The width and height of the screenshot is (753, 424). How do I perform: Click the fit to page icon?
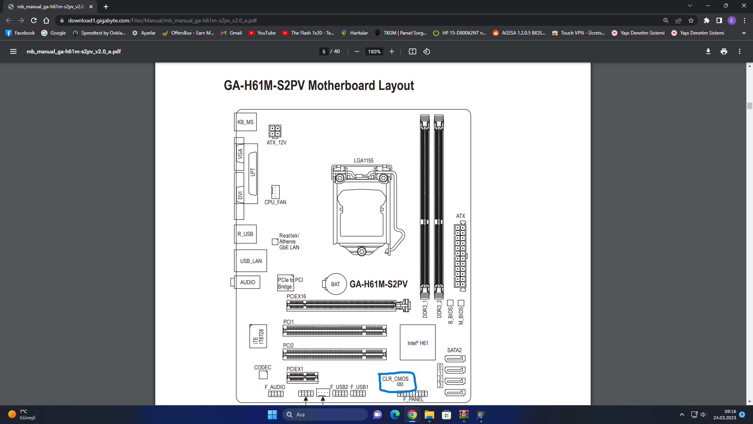pos(412,51)
